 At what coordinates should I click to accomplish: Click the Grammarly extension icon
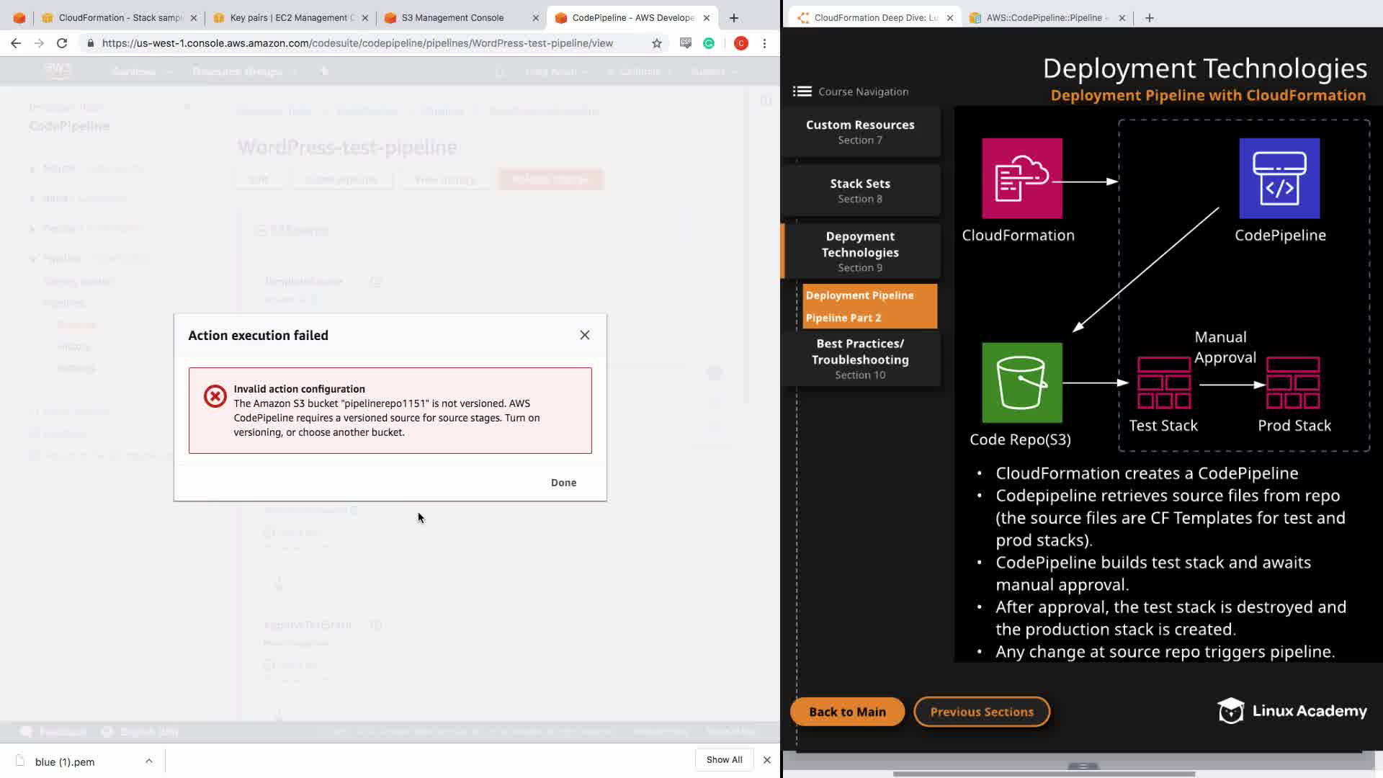click(709, 43)
